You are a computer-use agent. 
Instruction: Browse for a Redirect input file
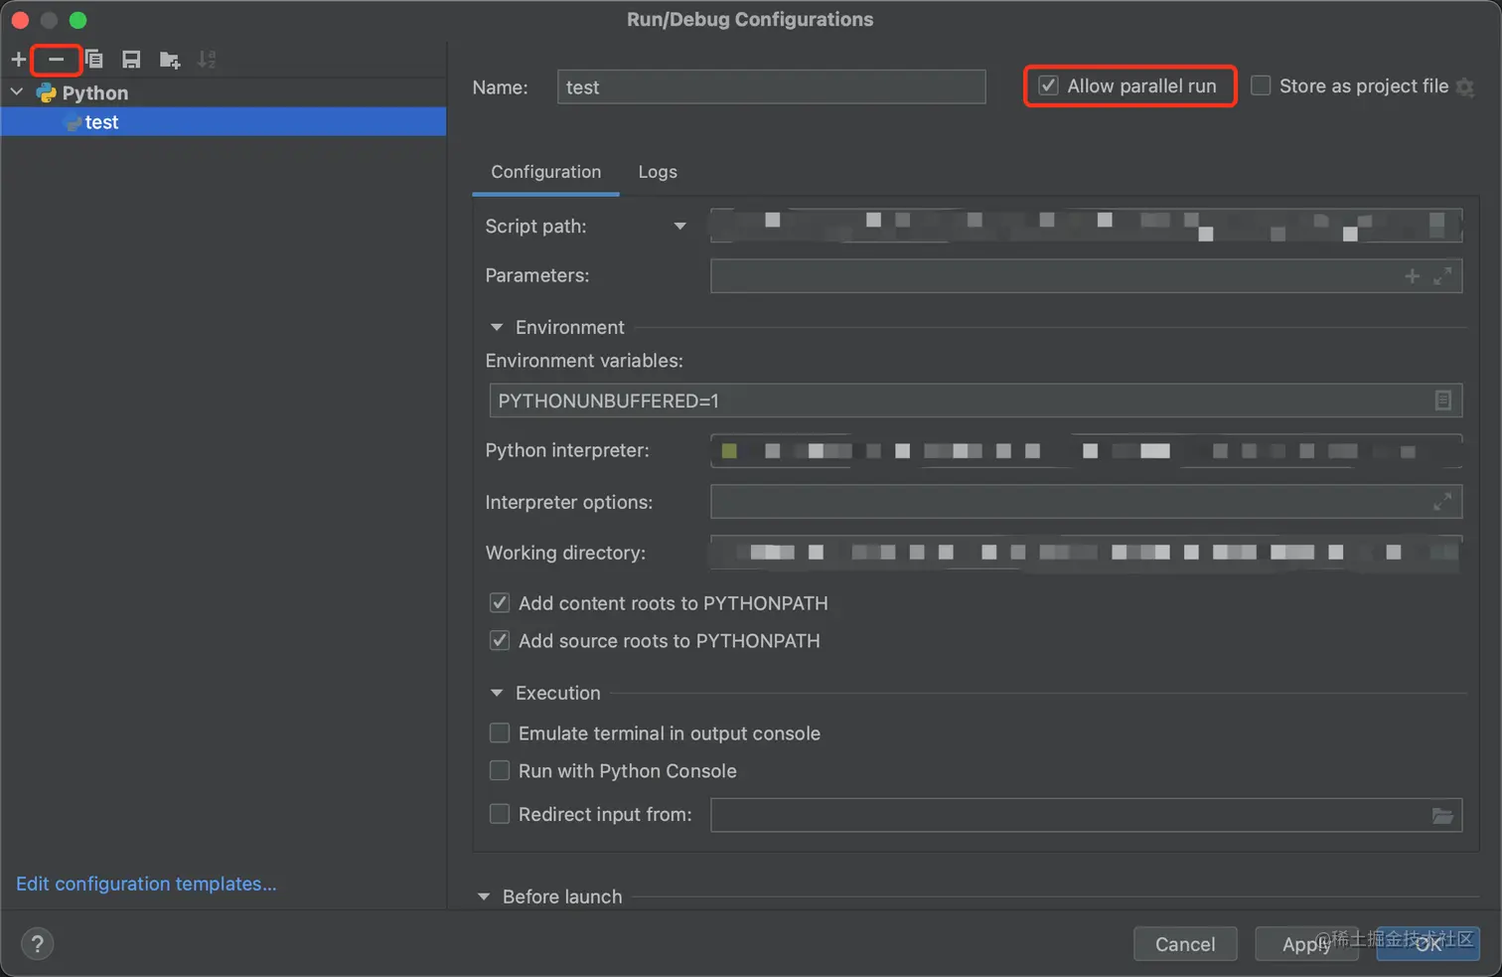(1442, 816)
